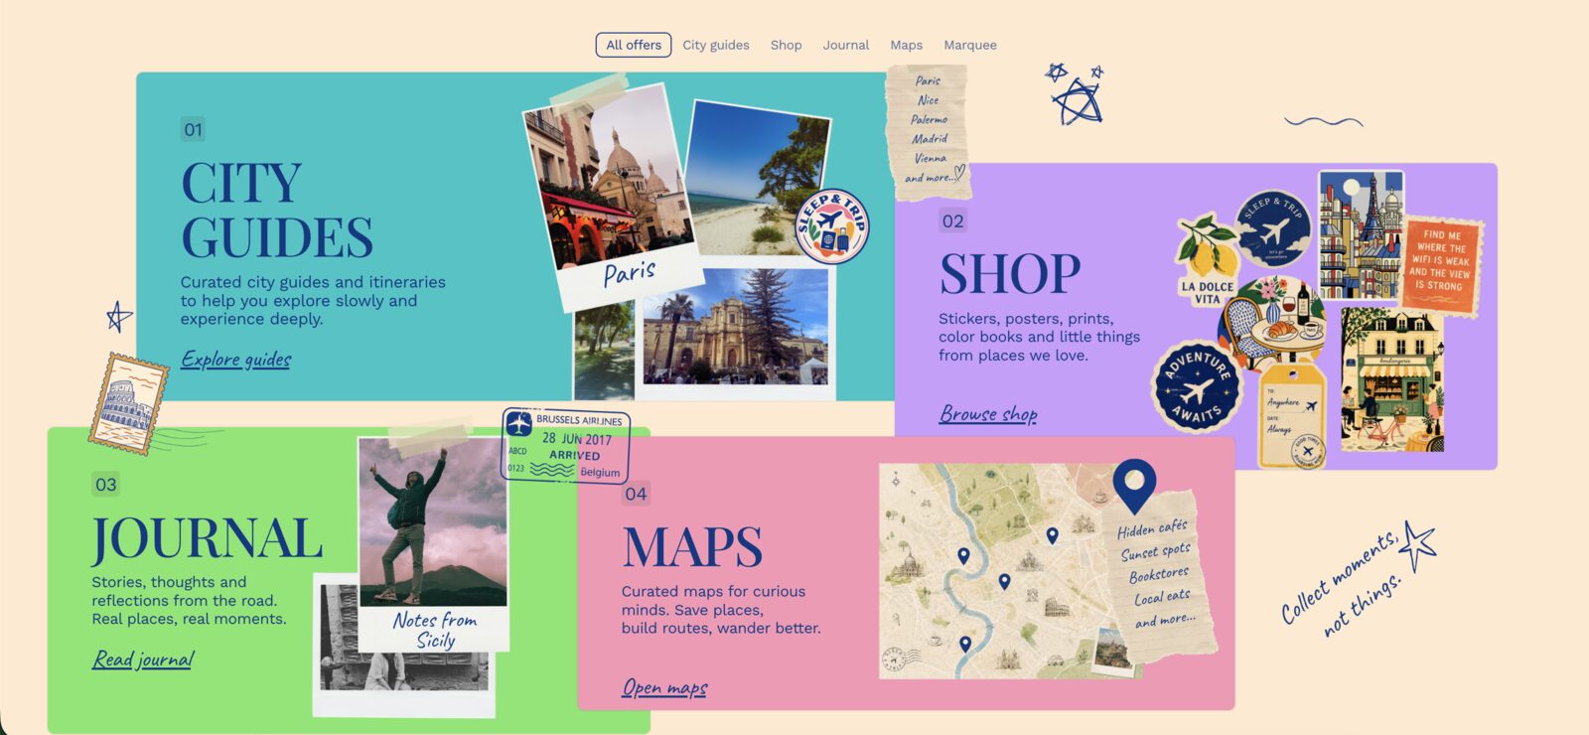This screenshot has height=735, width=1589.
Task: Open the Journal tab
Action: pos(846,45)
